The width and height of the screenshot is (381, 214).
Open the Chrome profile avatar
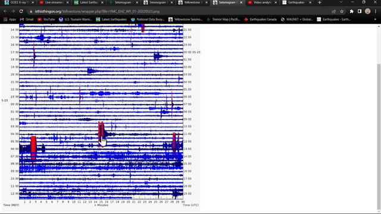[368, 11]
